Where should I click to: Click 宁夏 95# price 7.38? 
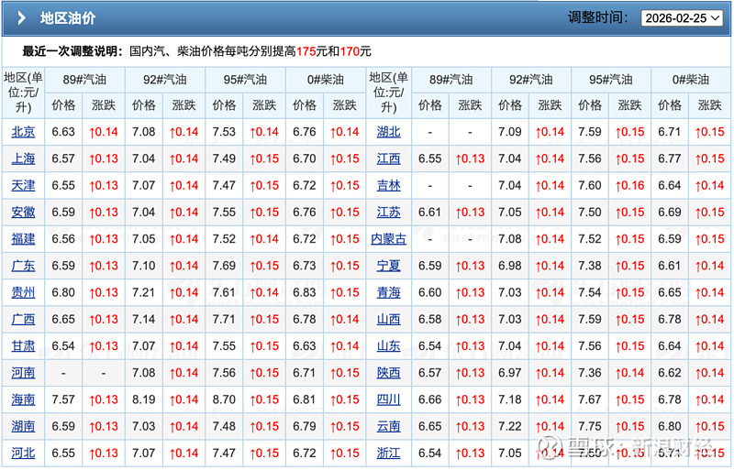pos(590,266)
